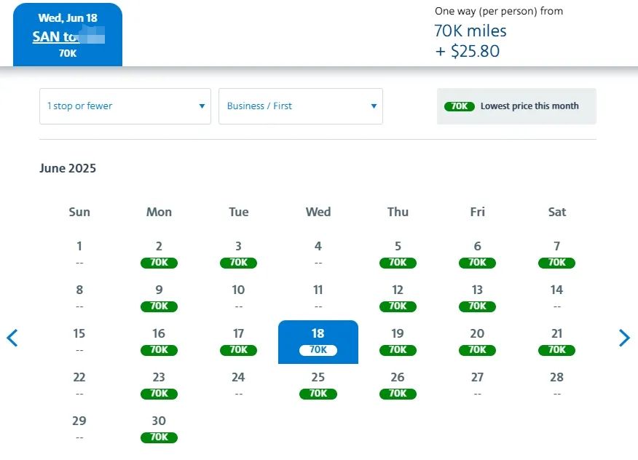The image size is (638, 460).
Task: Choose Monday June 2 at 70K
Action: click(x=159, y=254)
